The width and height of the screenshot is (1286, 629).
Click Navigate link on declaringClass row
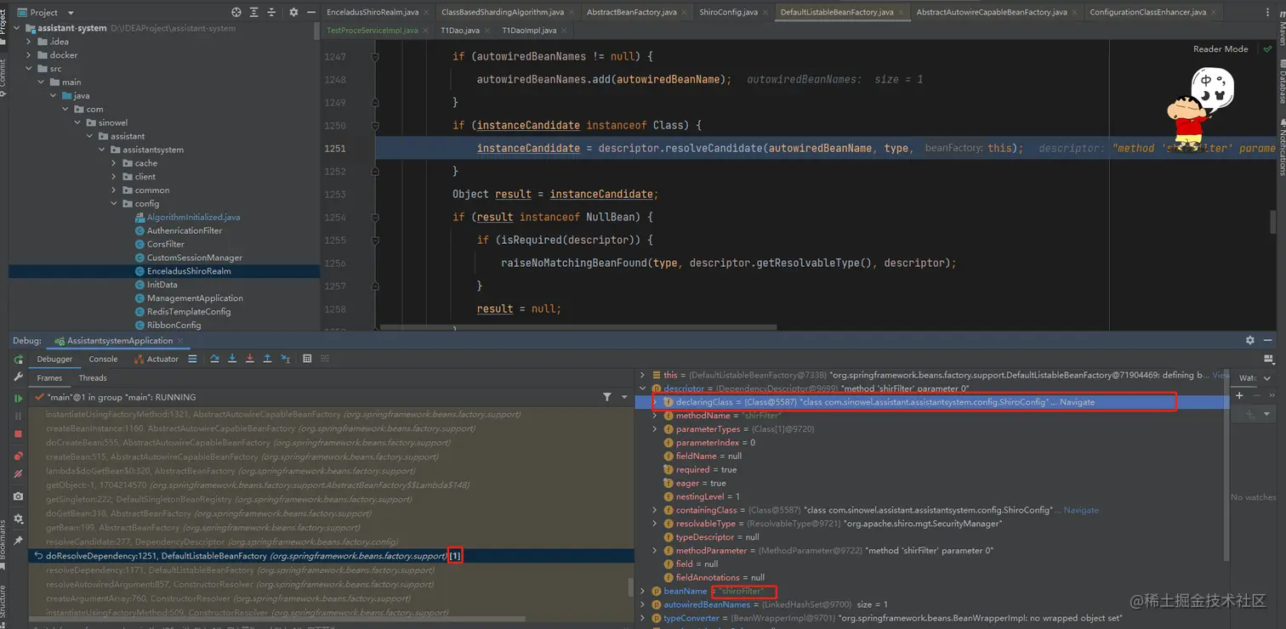pyautogui.click(x=1078, y=402)
